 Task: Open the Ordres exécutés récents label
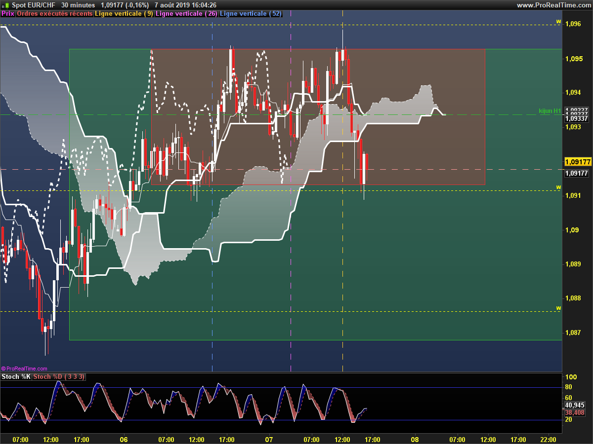pos(54,14)
